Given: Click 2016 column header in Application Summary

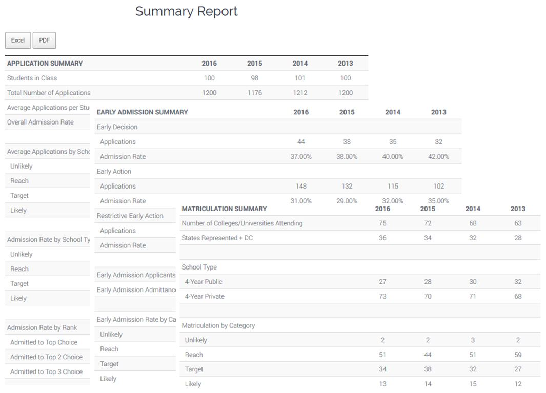Looking at the screenshot, I should 209,64.
